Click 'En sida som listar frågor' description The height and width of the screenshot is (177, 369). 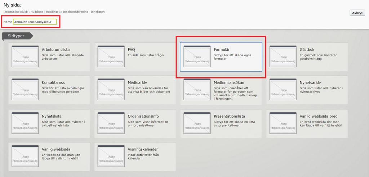point(146,55)
